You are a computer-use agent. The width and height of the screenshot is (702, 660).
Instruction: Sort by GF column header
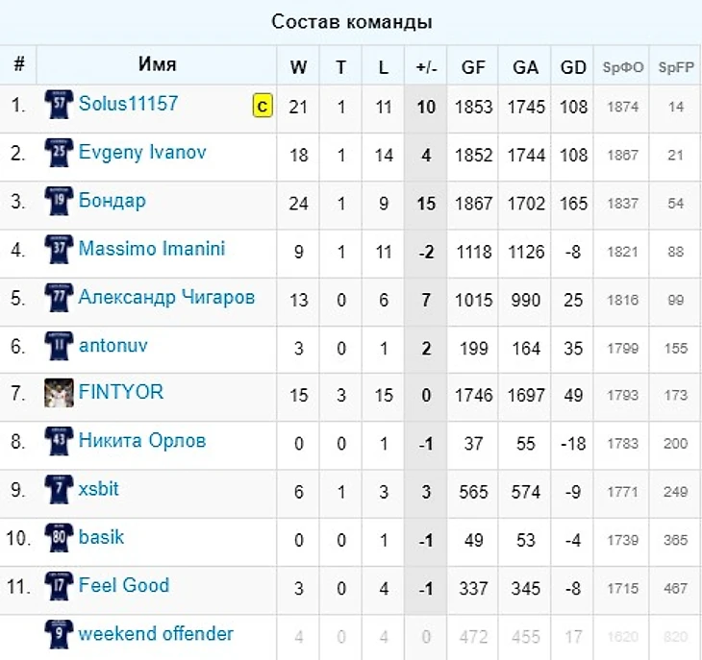[x=473, y=67]
